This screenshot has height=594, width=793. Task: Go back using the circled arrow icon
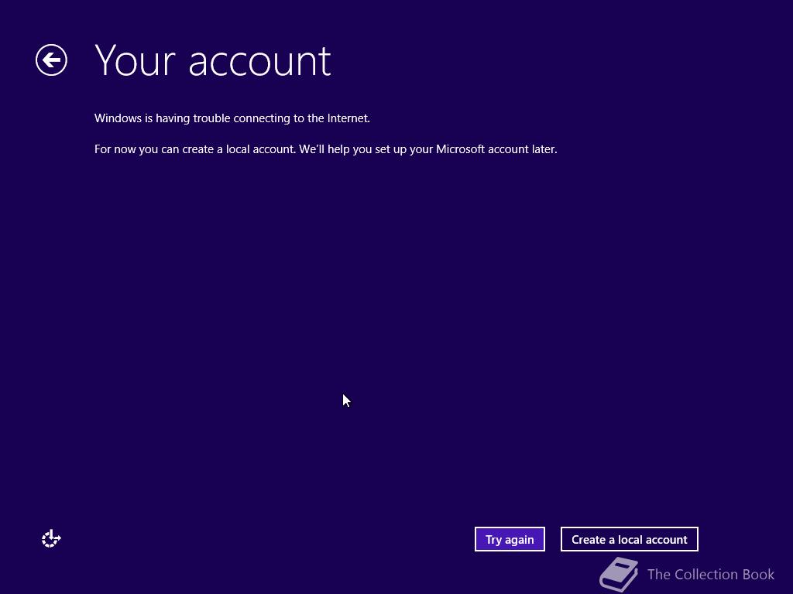pos(51,60)
